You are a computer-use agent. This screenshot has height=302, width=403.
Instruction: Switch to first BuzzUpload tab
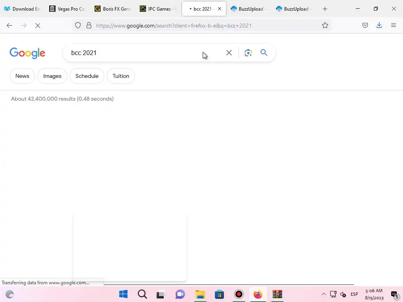248,9
